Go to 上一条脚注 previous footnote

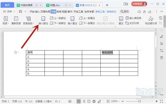coord(58,18)
